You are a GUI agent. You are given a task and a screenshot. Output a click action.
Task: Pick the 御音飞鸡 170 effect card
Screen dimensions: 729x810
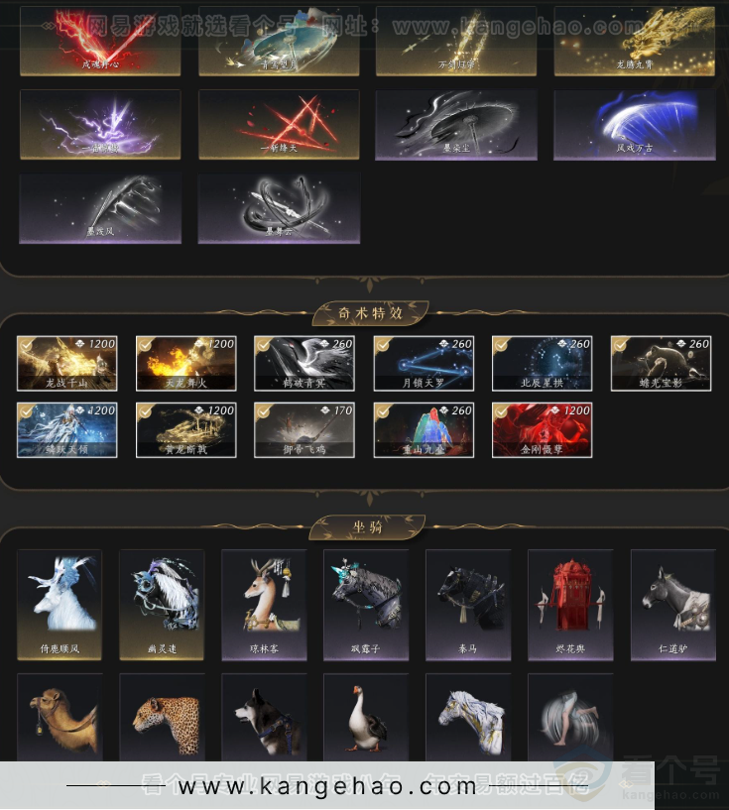304,430
